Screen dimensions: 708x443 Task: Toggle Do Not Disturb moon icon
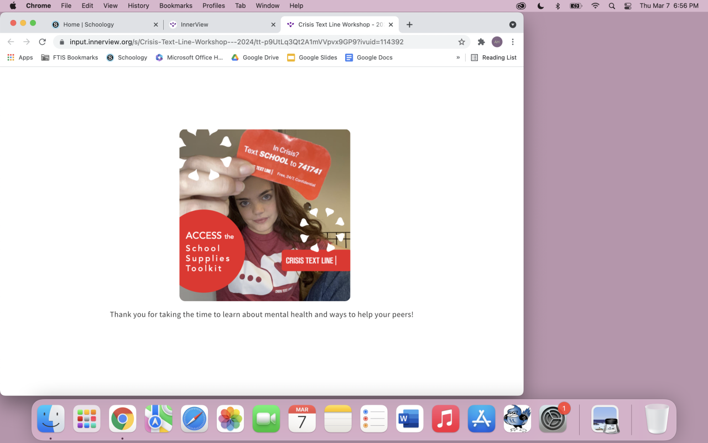540,6
